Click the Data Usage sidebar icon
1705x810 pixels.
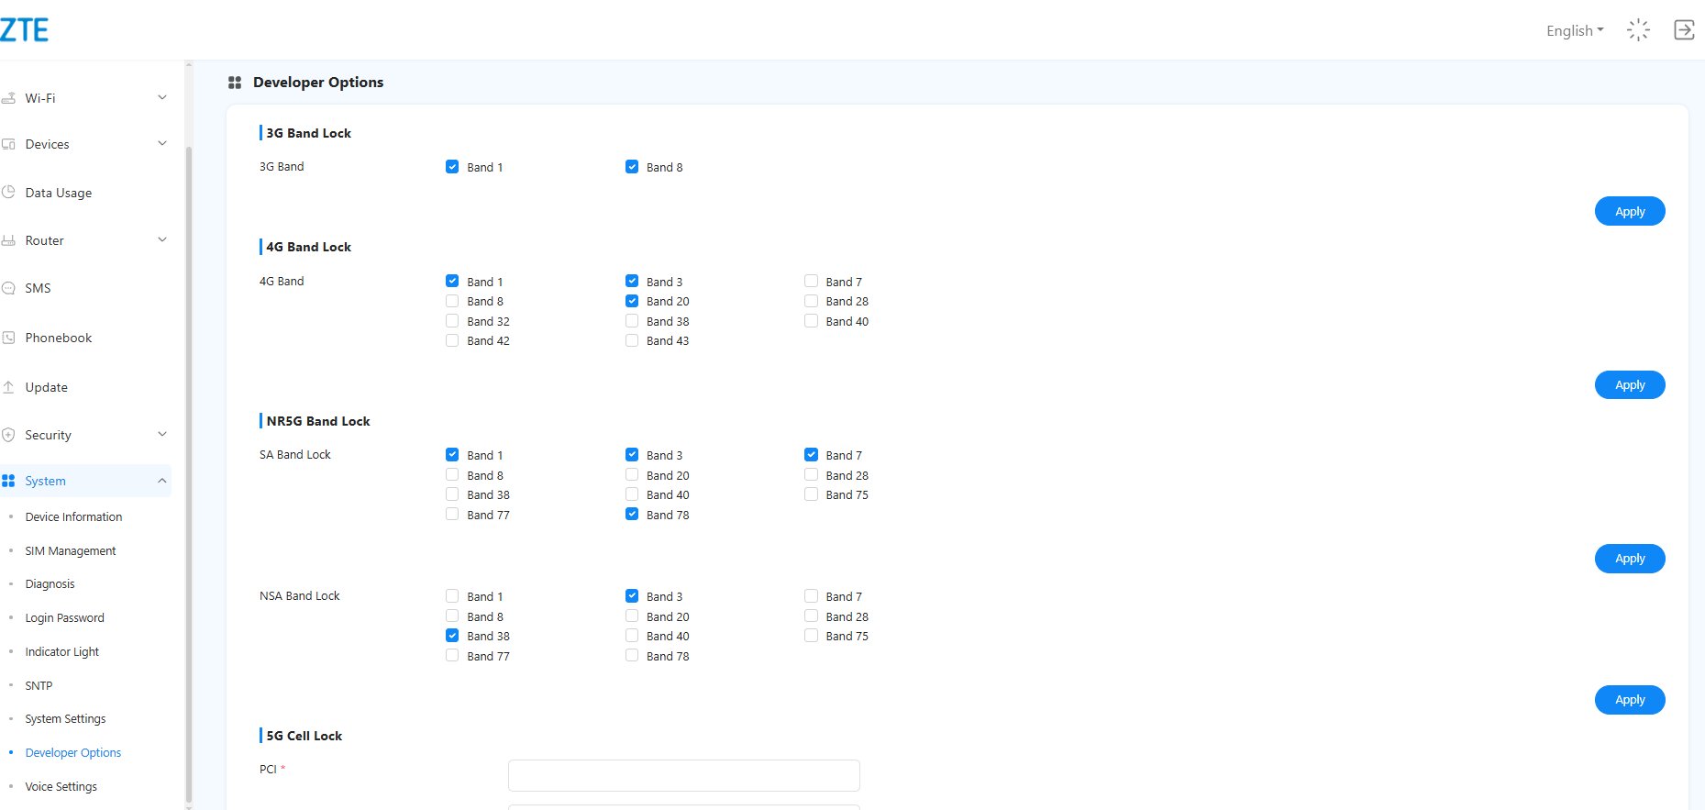(x=9, y=193)
